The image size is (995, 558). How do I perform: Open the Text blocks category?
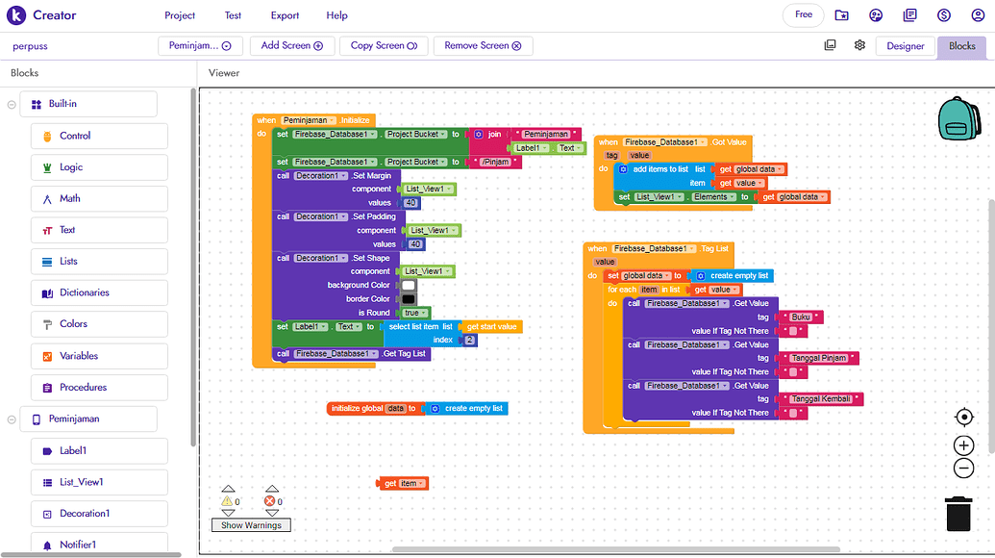click(99, 230)
